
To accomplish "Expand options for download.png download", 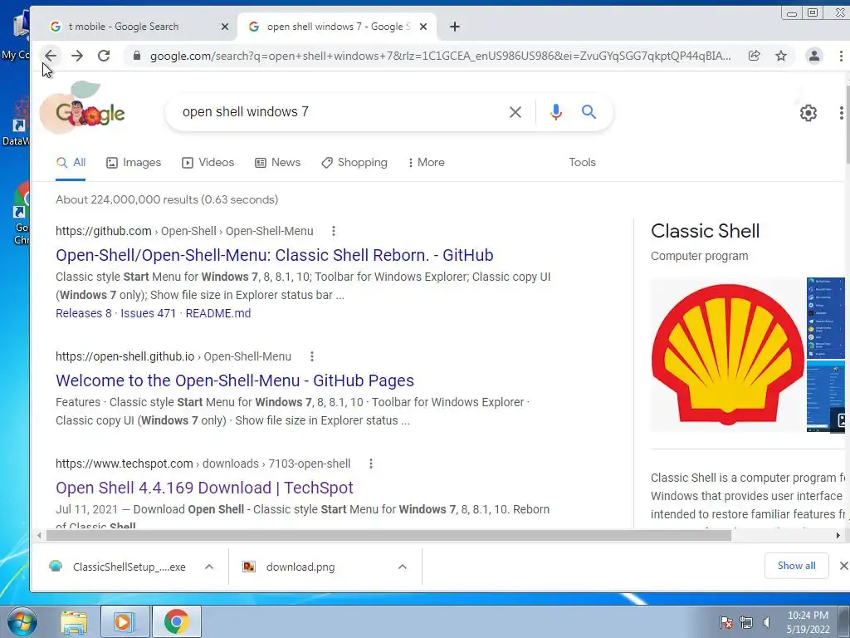I will tap(403, 567).
